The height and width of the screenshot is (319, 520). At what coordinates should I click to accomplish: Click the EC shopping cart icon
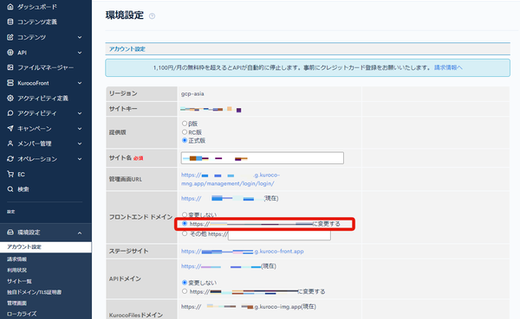click(10, 174)
